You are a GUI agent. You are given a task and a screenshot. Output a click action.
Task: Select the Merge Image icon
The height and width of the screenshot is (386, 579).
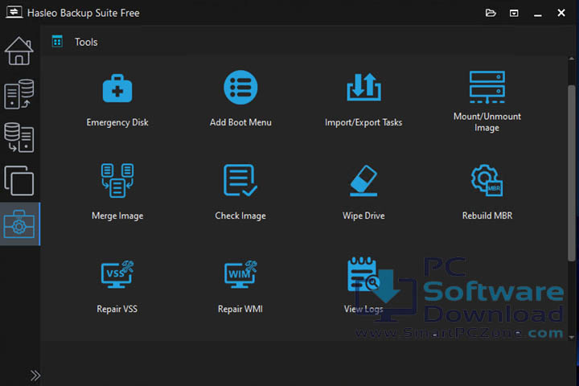(117, 180)
